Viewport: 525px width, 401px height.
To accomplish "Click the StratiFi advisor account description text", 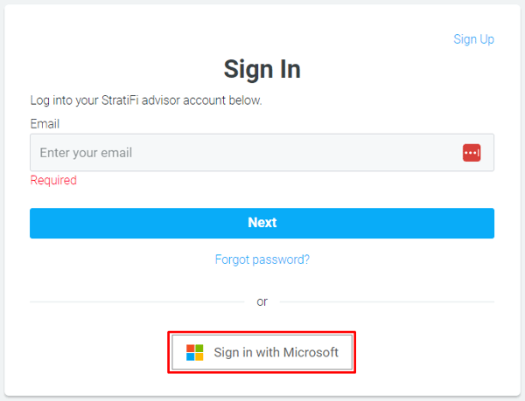I will pos(146,100).
